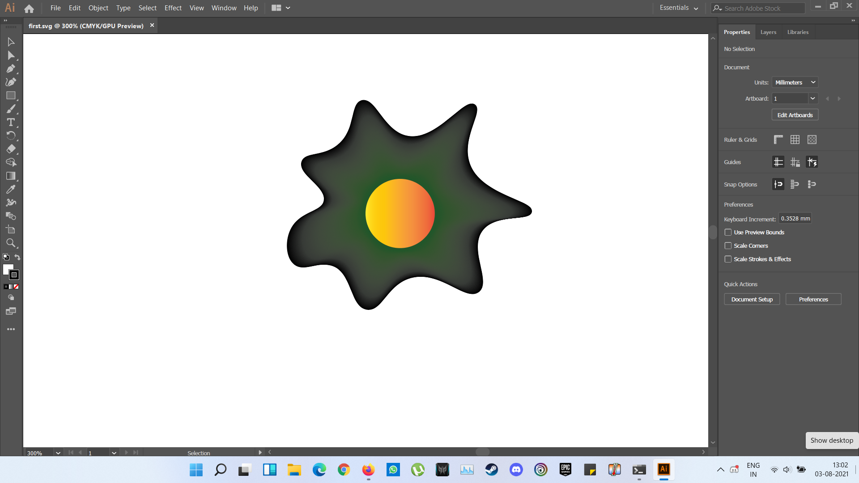Select the Selection tool arrow

tap(11, 42)
